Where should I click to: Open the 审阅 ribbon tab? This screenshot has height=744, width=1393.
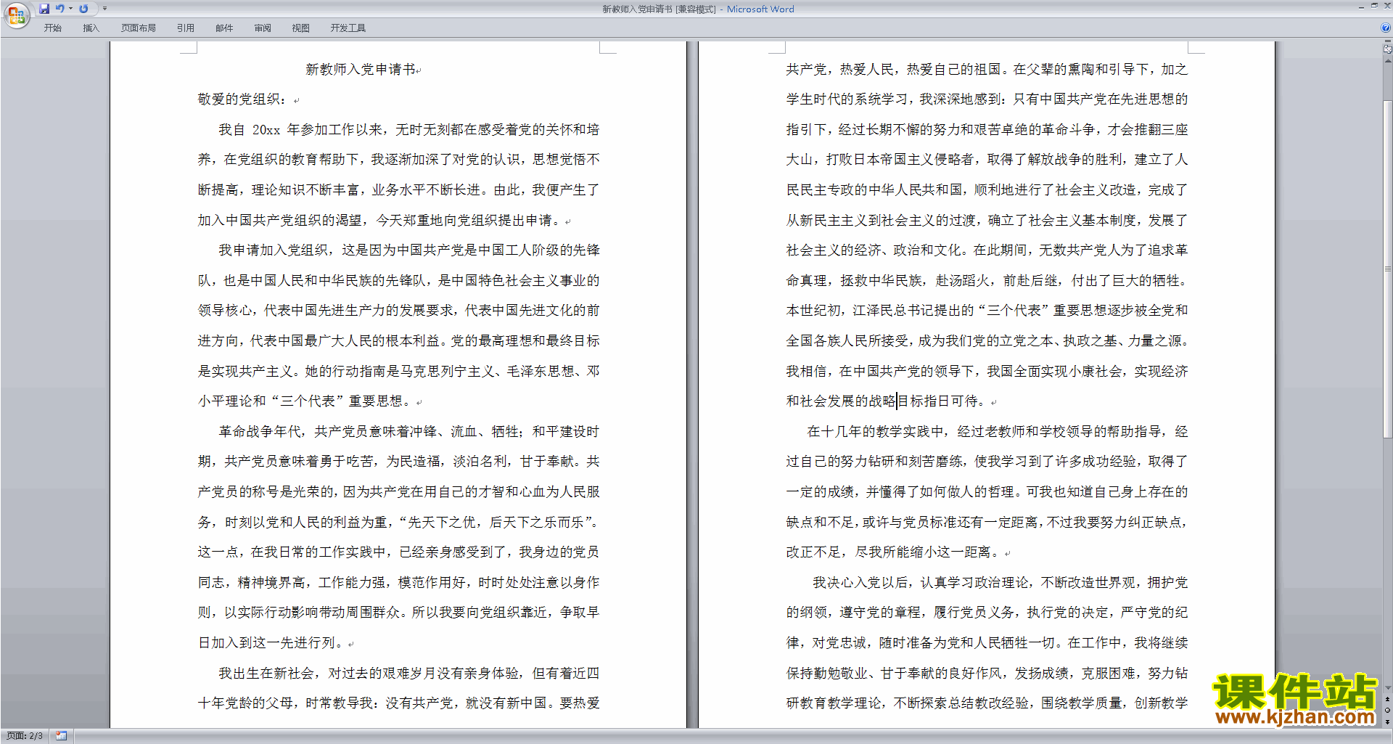(x=263, y=28)
